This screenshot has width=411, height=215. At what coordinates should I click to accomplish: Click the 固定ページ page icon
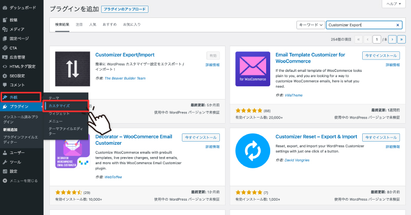pos(5,38)
